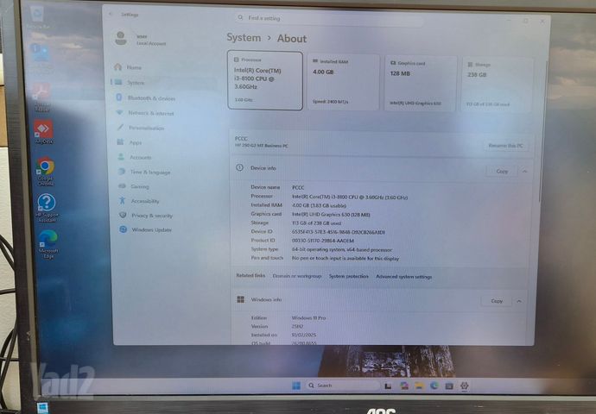Open the Advanced system settings link
The image size is (596, 414).
[x=403, y=277]
